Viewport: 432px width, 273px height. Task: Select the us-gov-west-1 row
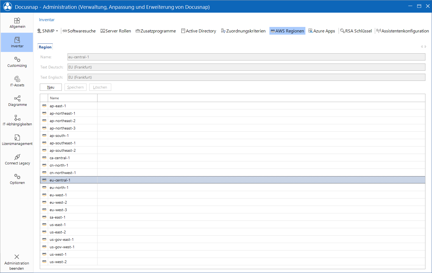click(x=233, y=247)
